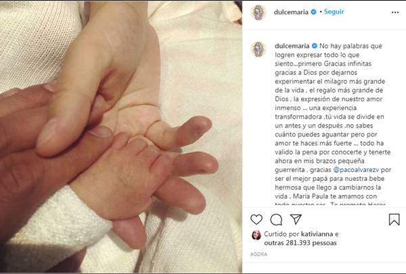
Task: Like the post with the heart icon
Action: [x=256, y=219]
